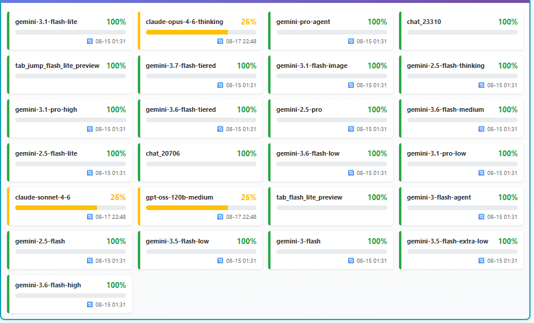Viewport: 534px width, 323px height.
Task: Open the tab_flash_lite_preview model name
Action: [309, 197]
